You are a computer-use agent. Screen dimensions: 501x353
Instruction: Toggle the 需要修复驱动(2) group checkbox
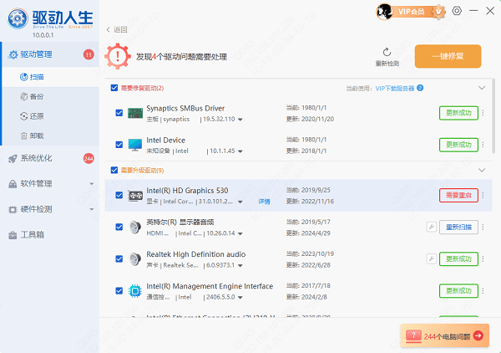(114, 88)
